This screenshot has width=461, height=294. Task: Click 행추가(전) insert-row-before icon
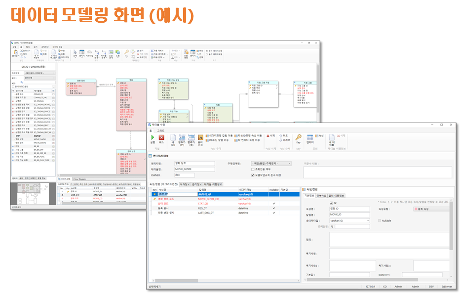pyautogui.click(x=182, y=137)
